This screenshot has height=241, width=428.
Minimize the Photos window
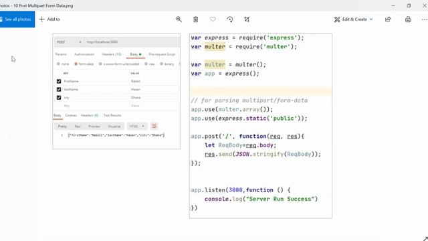[393, 5]
